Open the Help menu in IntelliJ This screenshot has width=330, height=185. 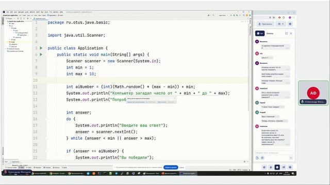61,12
